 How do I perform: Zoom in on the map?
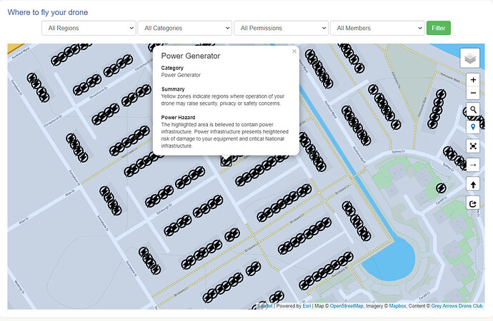click(x=472, y=80)
